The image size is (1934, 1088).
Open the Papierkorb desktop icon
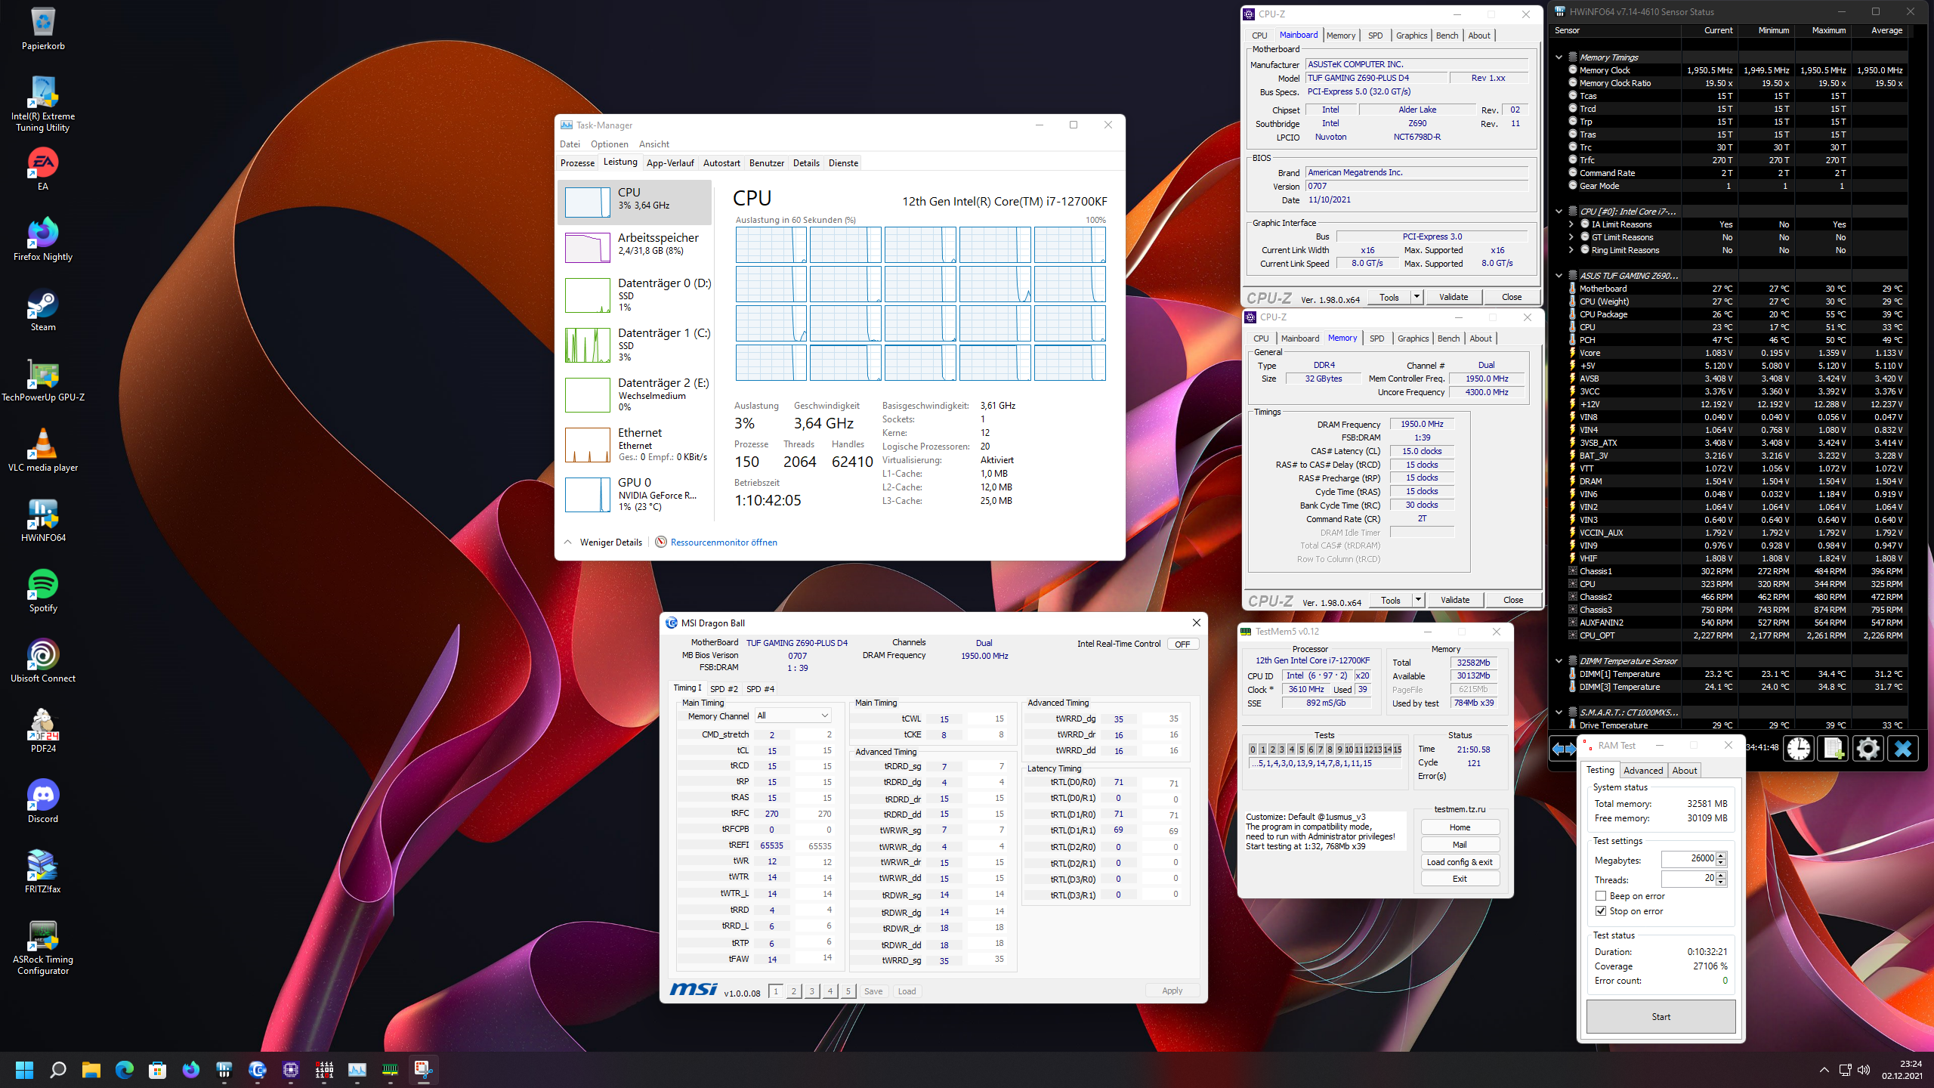pos(43,29)
